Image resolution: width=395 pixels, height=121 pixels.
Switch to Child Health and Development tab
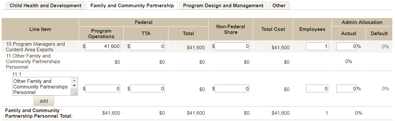point(45,6)
